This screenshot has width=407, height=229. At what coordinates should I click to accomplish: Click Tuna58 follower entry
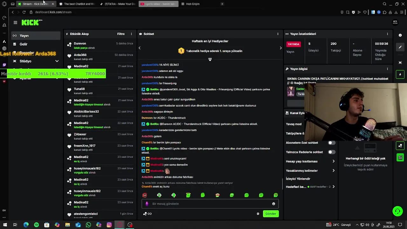(79, 89)
